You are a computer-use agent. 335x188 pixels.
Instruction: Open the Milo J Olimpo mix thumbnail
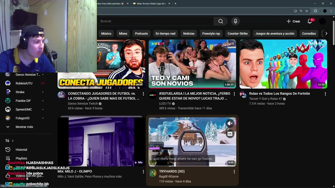click(101, 142)
